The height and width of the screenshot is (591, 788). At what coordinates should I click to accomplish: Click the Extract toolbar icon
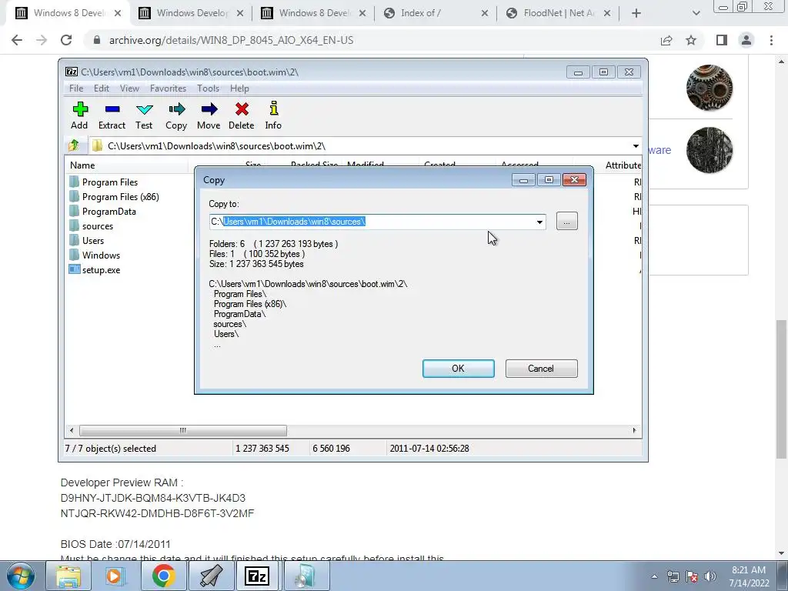tap(112, 115)
